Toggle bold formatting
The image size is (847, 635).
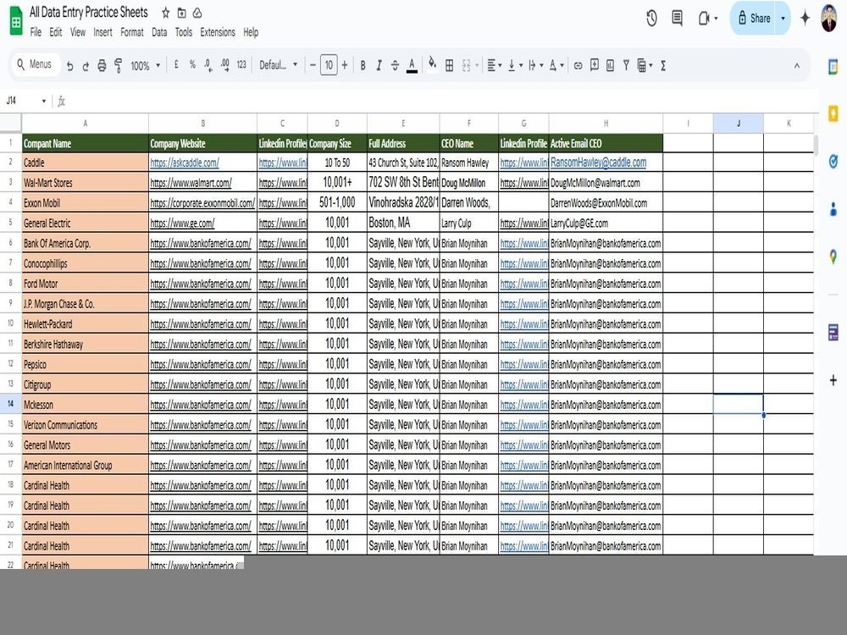363,65
